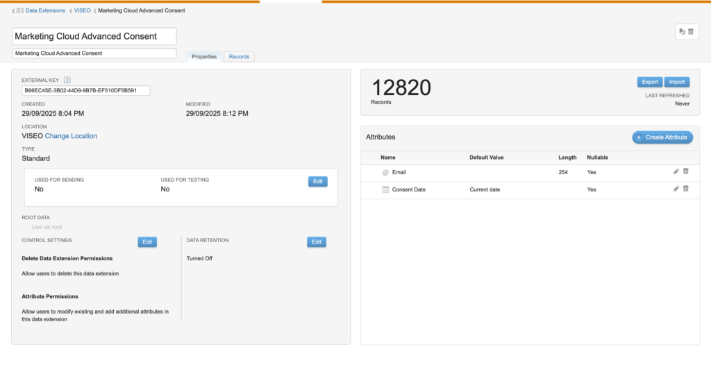711x365 pixels.
Task: Click the trash icon beside the copy icon
Action: coord(691,31)
